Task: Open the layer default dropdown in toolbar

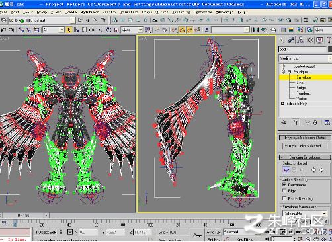Action: pyautogui.click(x=73, y=20)
